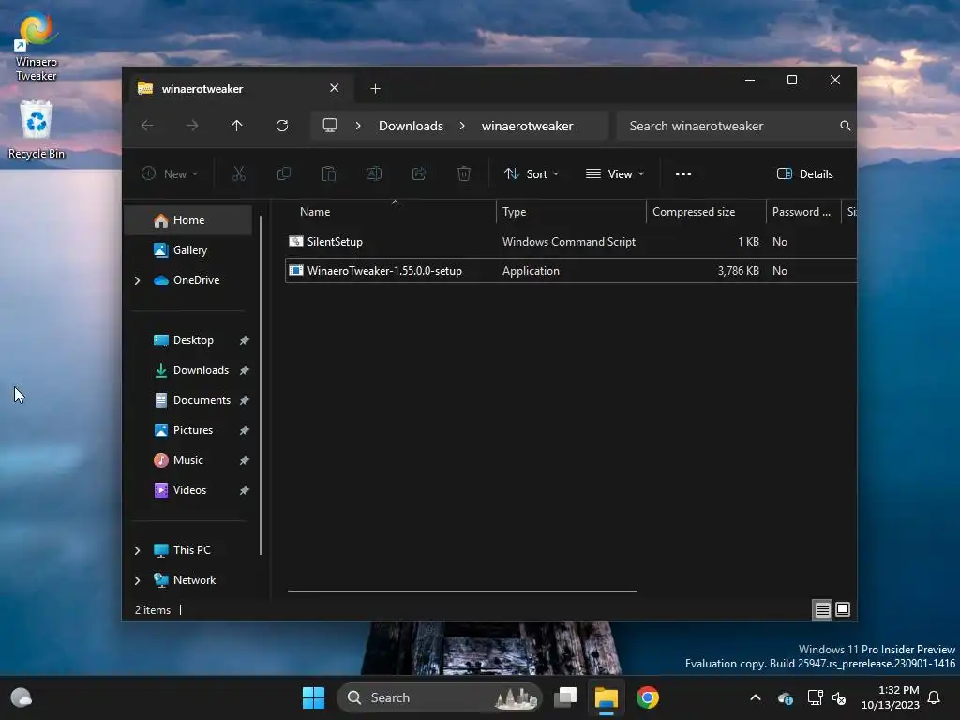The height and width of the screenshot is (720, 960).
Task: Click the Delete trash icon
Action: (x=464, y=173)
